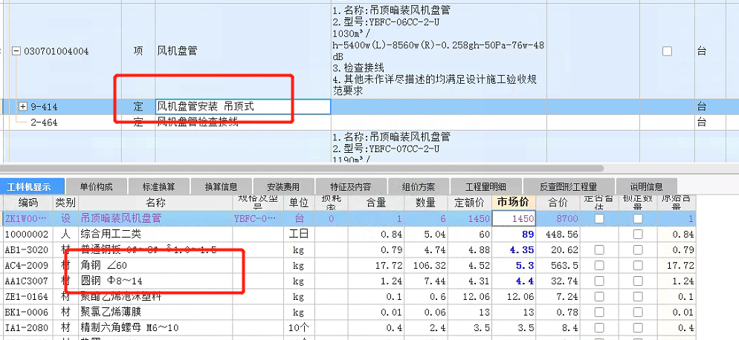Select the 030701004004 code cell
The image size is (739, 340).
tap(56, 51)
